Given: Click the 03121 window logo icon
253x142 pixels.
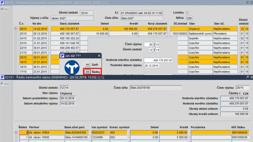Looking at the screenshot, I should [x=2, y=77].
